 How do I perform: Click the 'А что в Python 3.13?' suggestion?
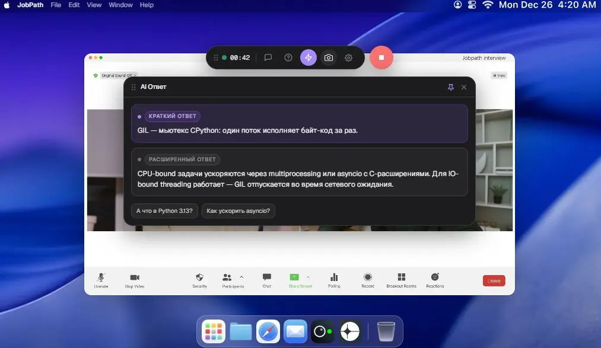164,210
